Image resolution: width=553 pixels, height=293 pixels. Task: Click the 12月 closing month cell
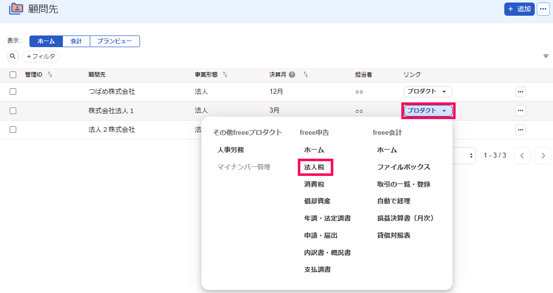[276, 92]
